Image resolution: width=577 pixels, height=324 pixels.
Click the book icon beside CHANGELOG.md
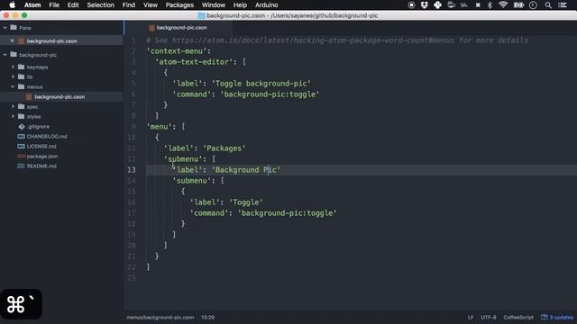(22, 136)
